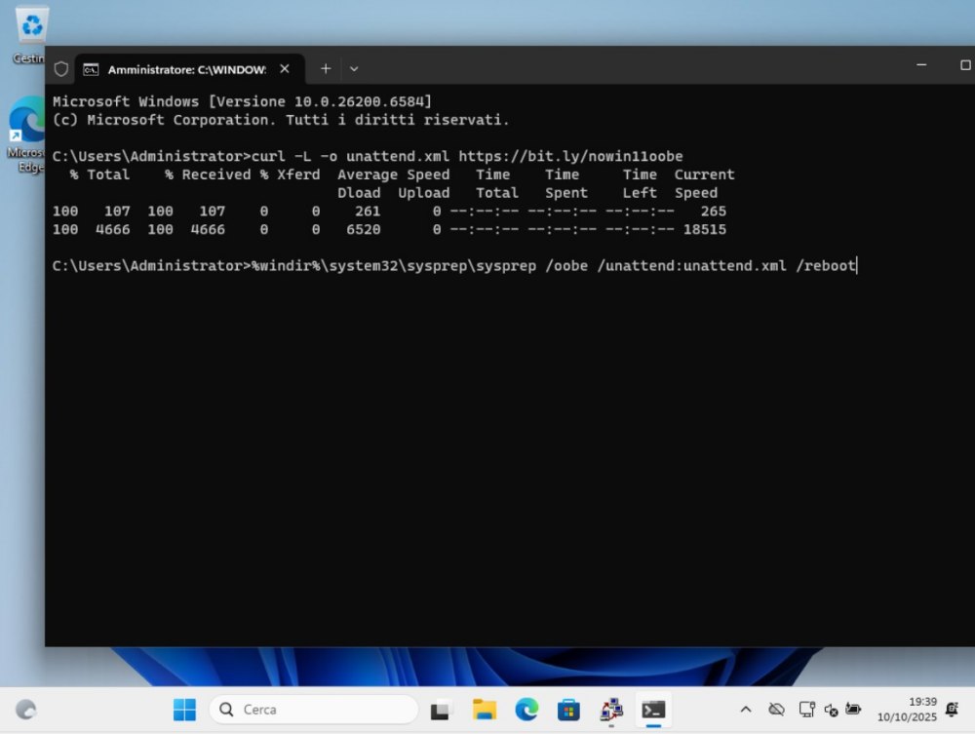Open File Explorer from taskbar

coord(485,710)
